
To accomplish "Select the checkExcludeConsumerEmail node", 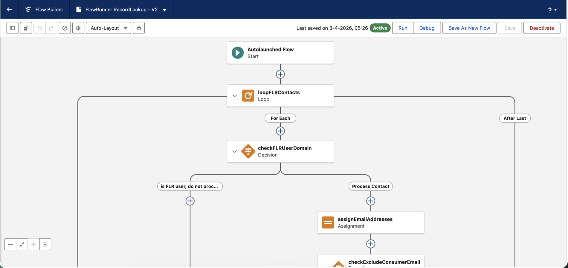I will click(371, 261).
